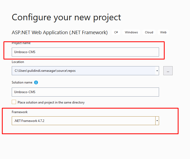Click the Windows tag
Screen dimensions: 190x159
point(131,32)
